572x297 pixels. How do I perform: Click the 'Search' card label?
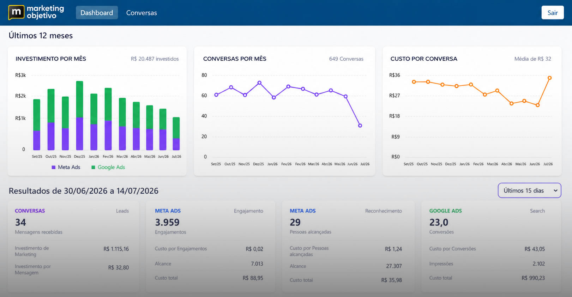coord(537,211)
